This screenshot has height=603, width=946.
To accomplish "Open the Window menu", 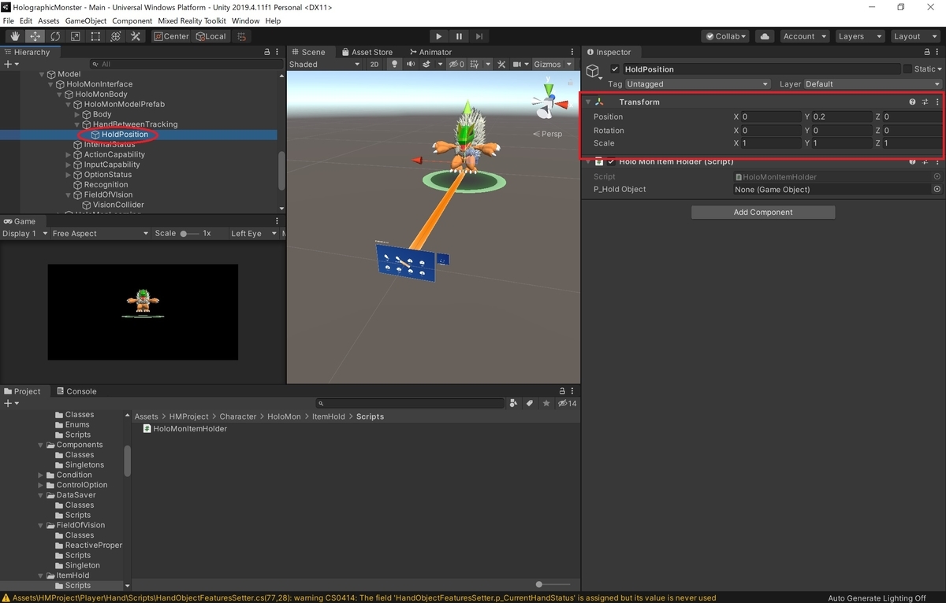I will click(x=245, y=20).
